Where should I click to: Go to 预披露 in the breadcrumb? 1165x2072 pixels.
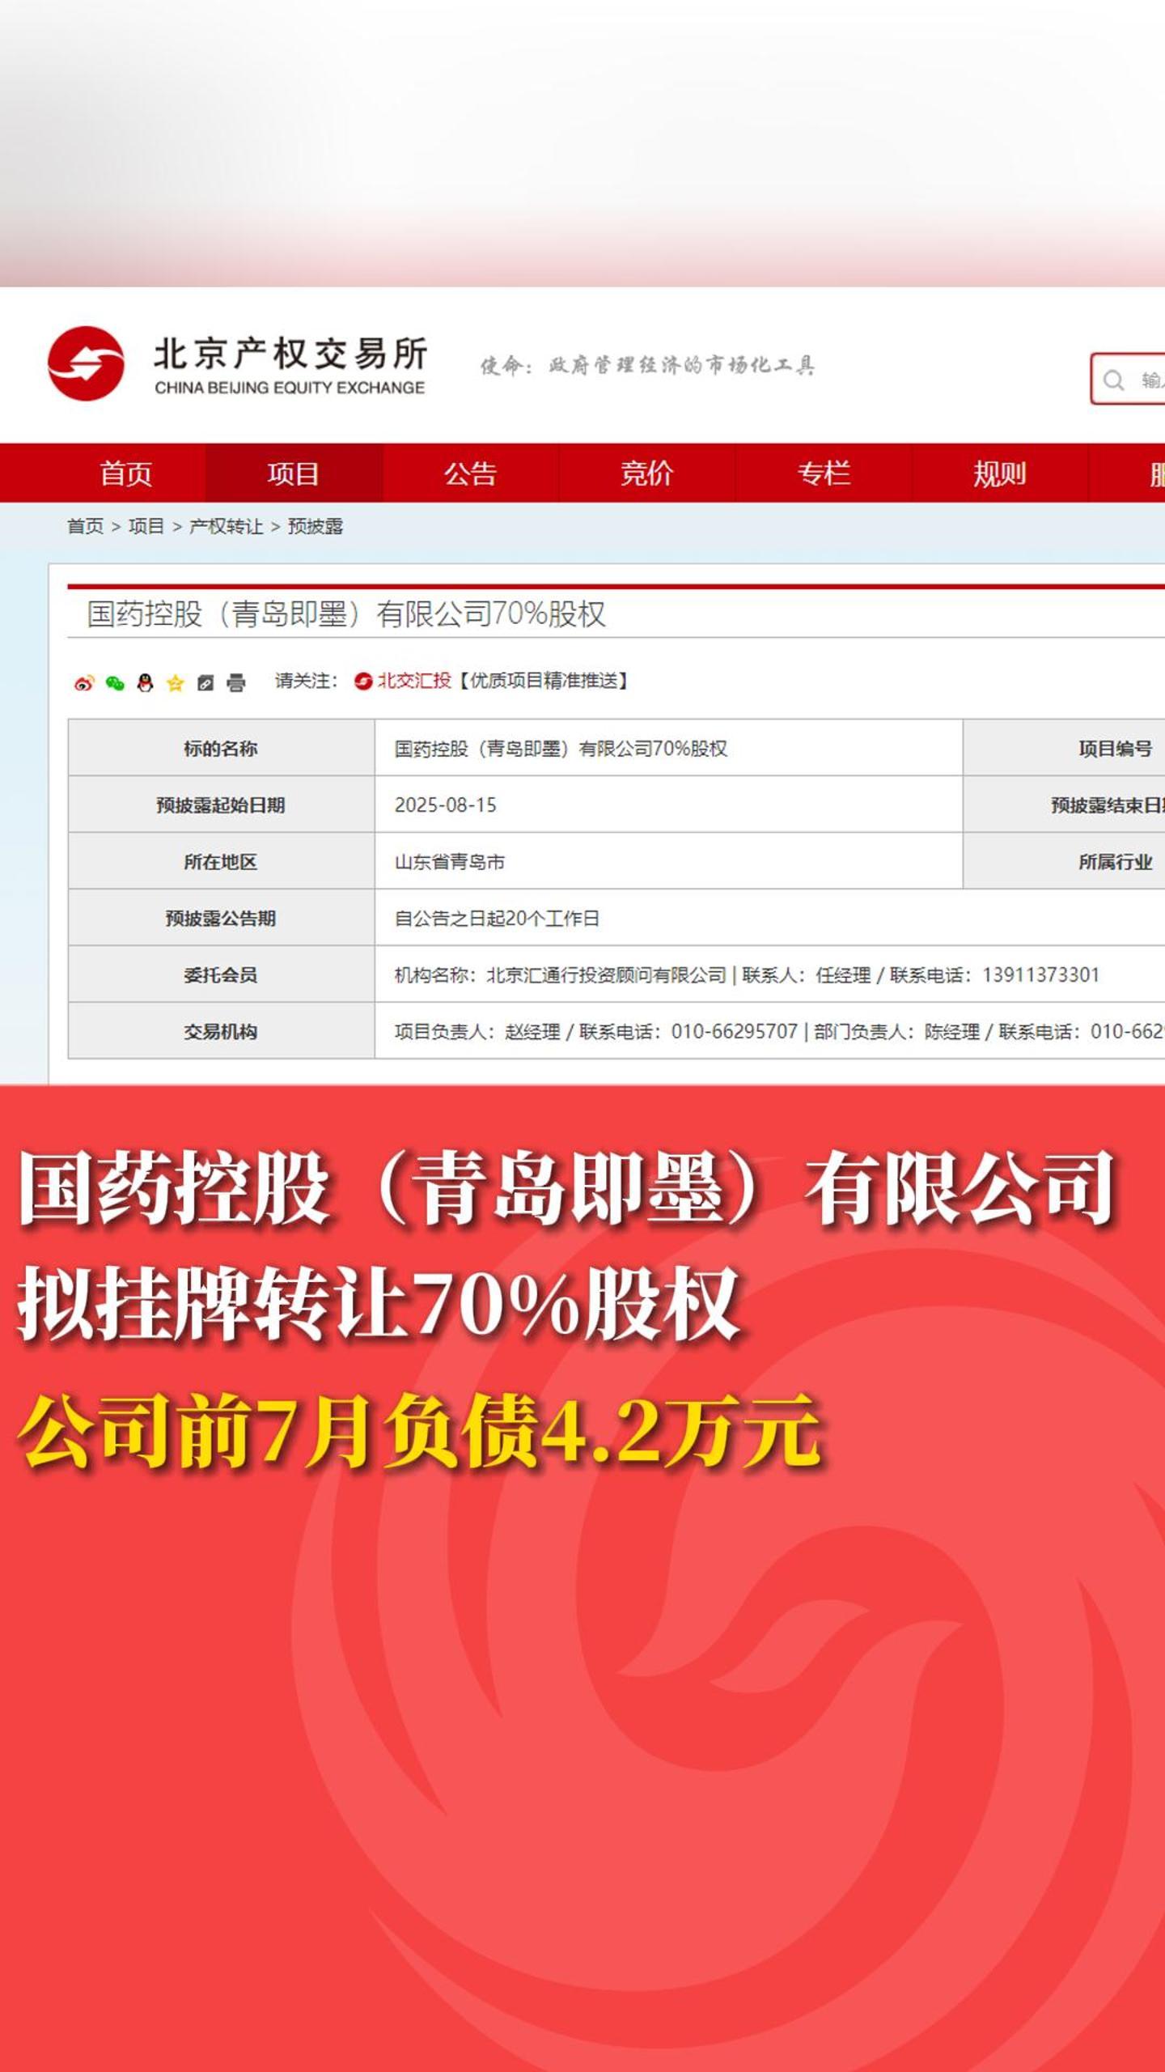316,527
